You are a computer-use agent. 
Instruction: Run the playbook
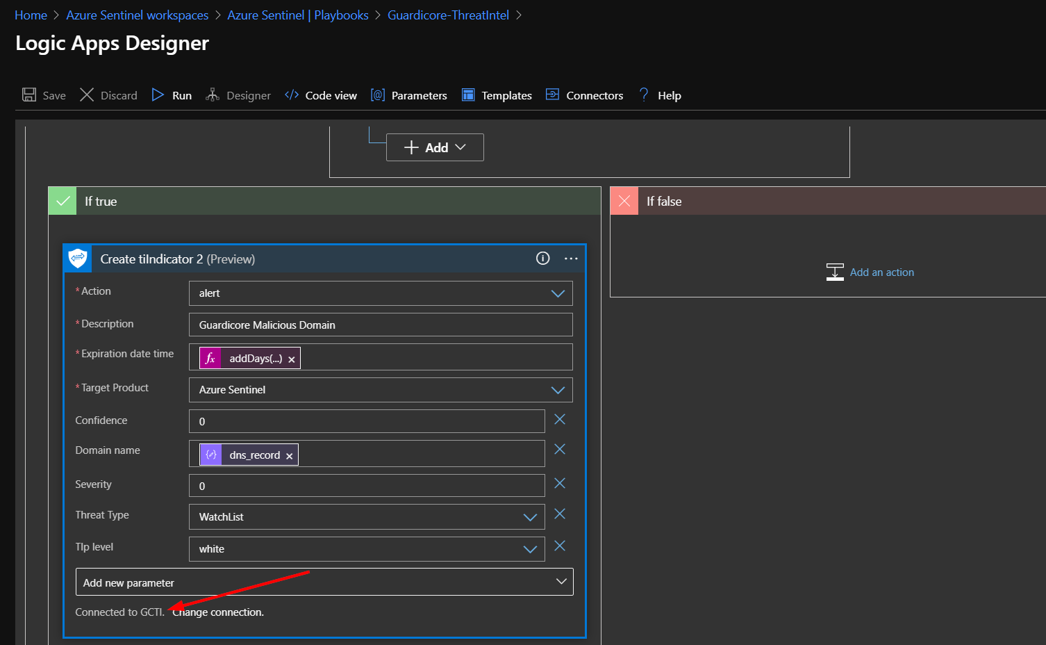[x=172, y=95]
